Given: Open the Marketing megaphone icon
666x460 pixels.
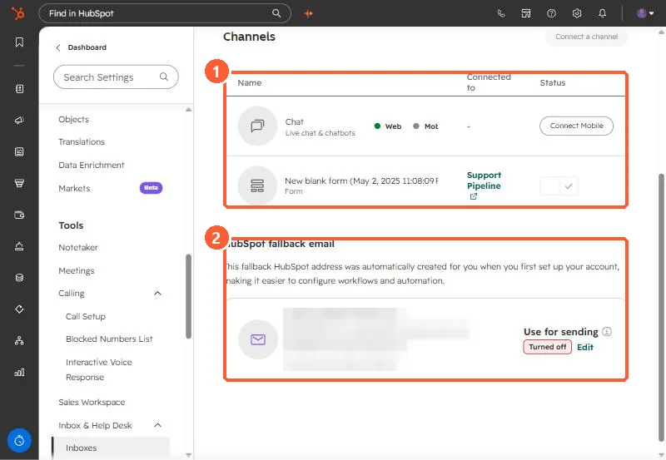Looking at the screenshot, I should 19,120.
